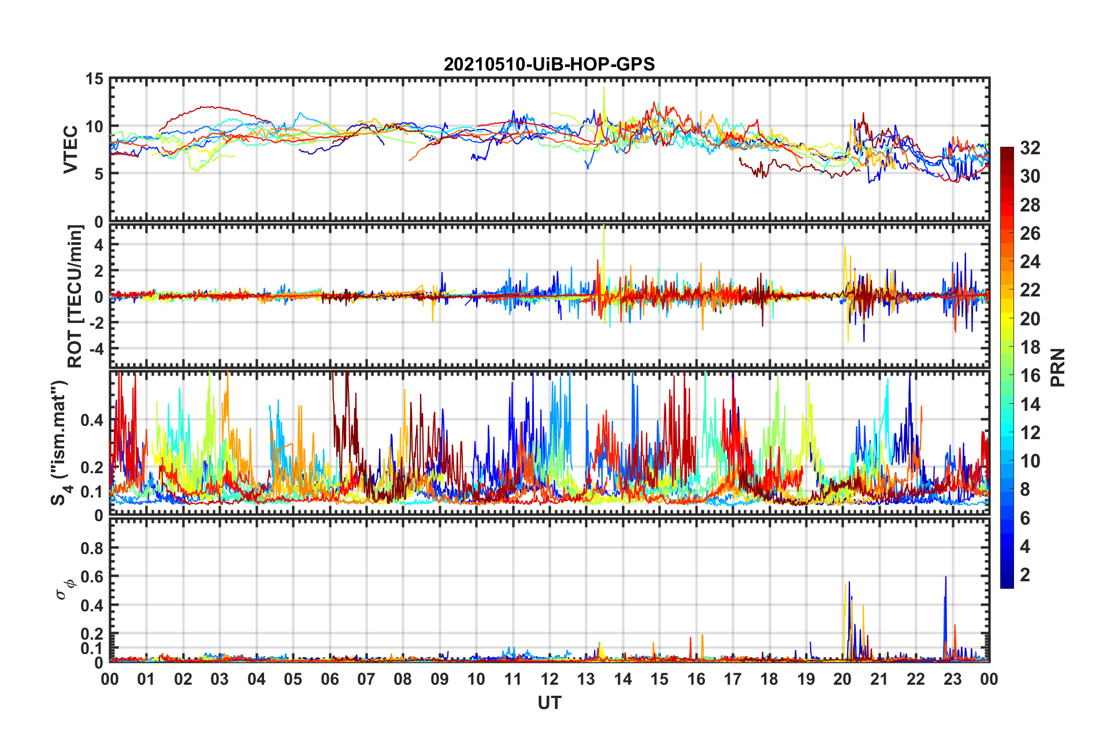Select the 22 label on the PRN colorbar

coord(1030,290)
